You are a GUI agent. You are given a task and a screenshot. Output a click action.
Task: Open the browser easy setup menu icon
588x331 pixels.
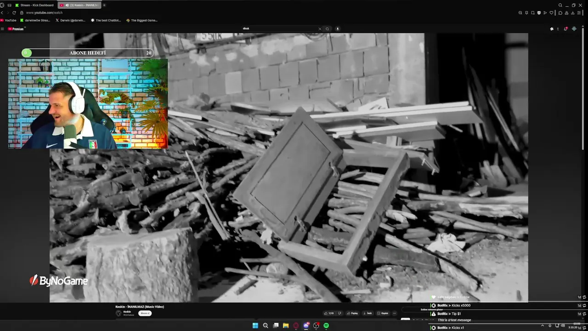579,13
